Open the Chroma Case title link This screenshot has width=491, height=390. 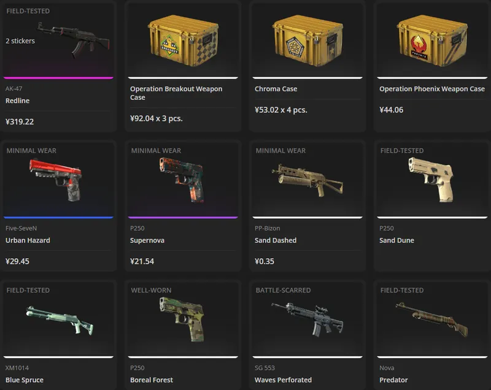click(x=276, y=89)
